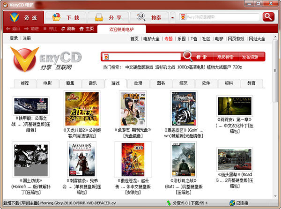The width and height of the screenshot is (281, 209).
Task: Open 首页 in the site navigation
Action: pos(134,39)
